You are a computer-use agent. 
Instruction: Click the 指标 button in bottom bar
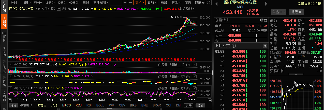(13, 105)
